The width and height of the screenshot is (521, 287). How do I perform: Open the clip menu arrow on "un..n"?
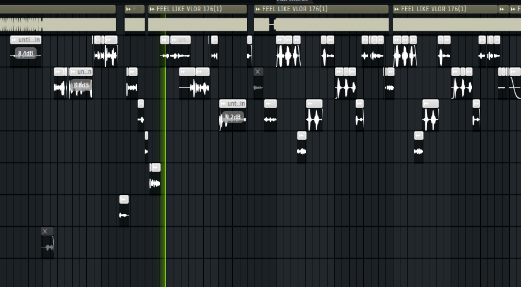pos(73,72)
